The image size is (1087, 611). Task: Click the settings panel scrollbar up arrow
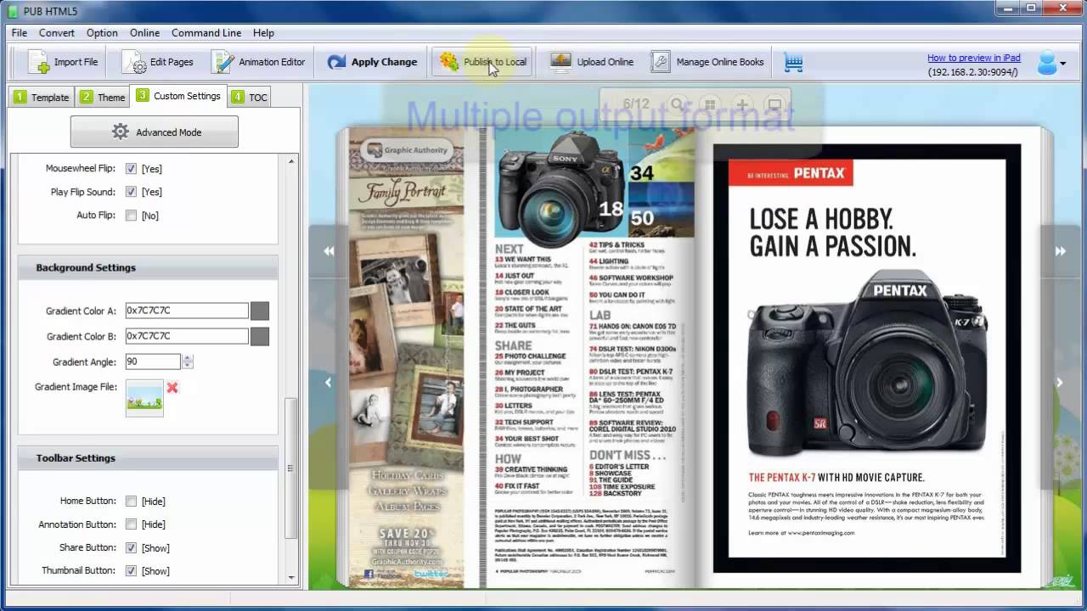[x=292, y=161]
